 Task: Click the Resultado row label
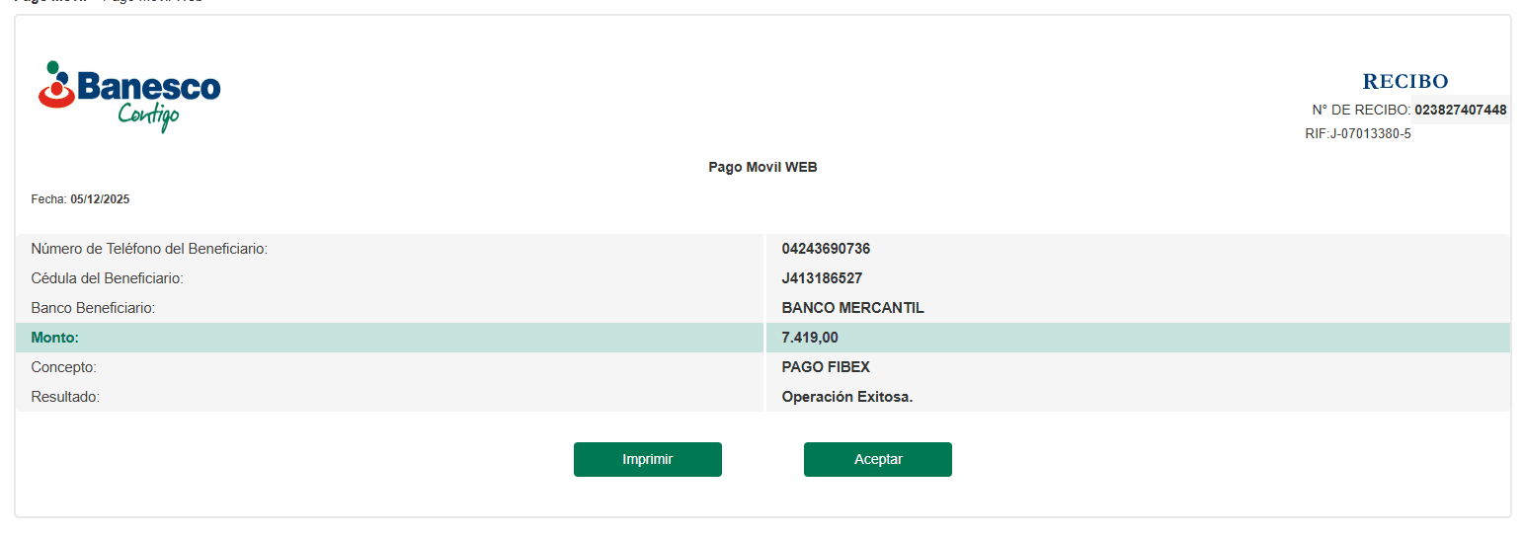click(x=65, y=397)
